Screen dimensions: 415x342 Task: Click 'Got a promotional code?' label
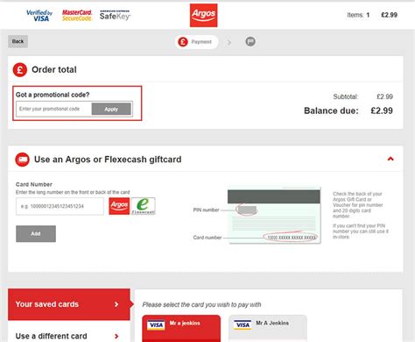[53, 95]
